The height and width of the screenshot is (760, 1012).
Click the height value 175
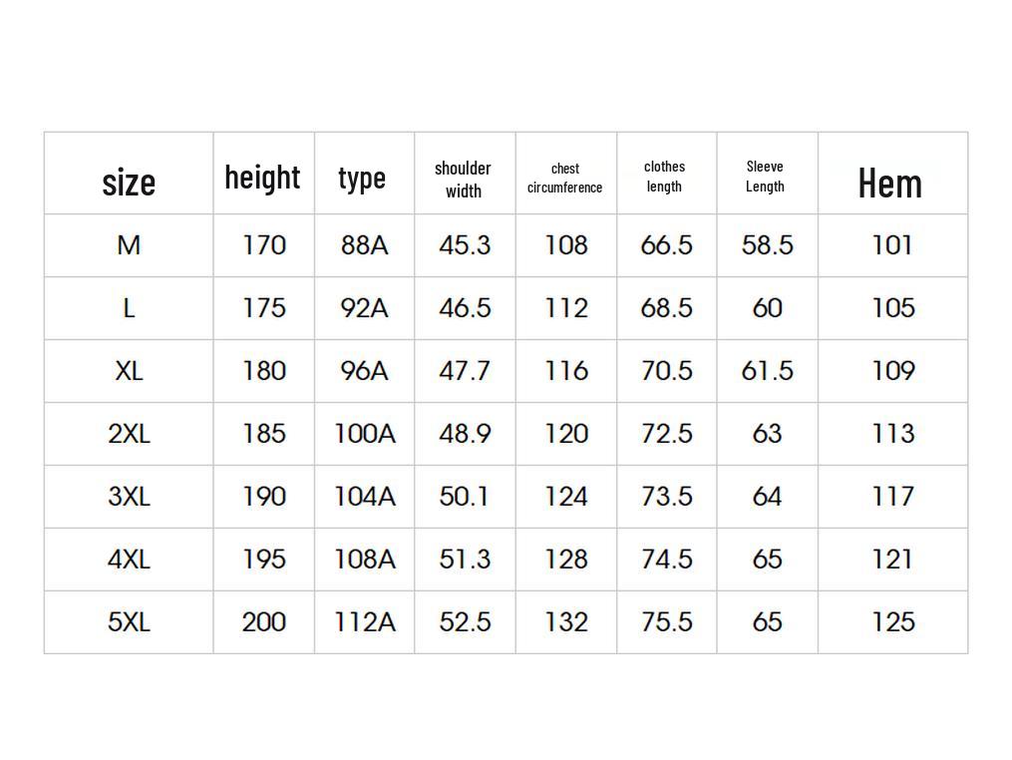pyautogui.click(x=264, y=308)
